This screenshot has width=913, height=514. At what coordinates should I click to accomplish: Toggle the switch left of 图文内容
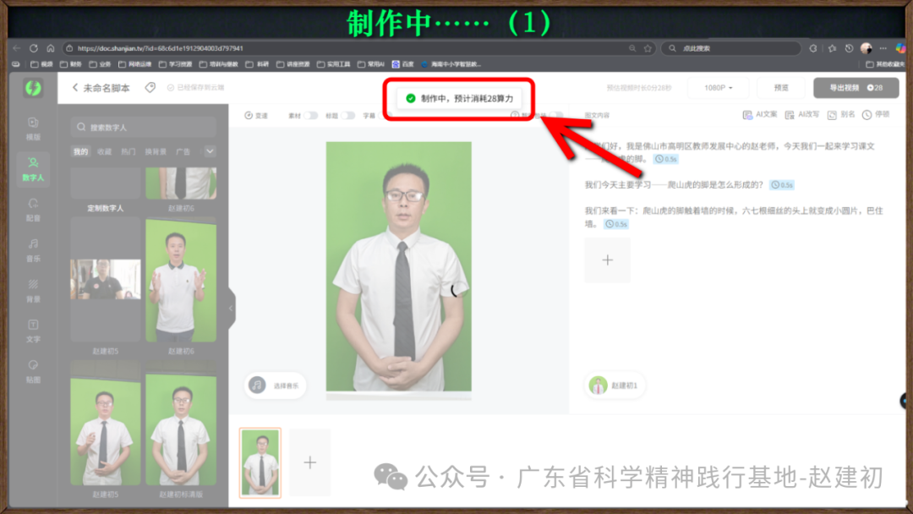tap(559, 116)
